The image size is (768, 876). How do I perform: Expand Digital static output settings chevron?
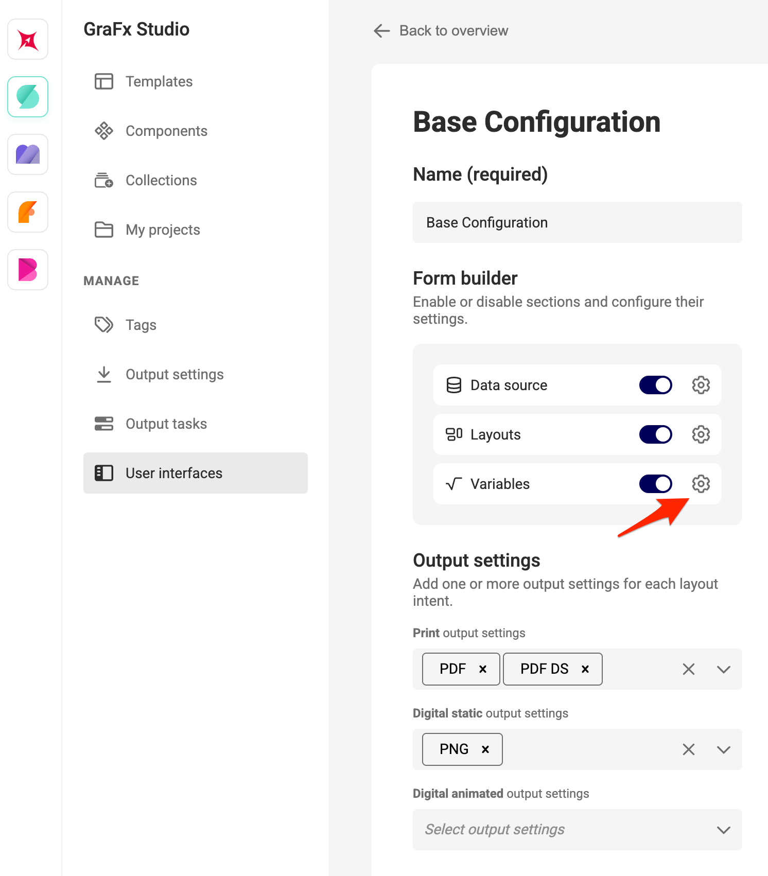(724, 749)
